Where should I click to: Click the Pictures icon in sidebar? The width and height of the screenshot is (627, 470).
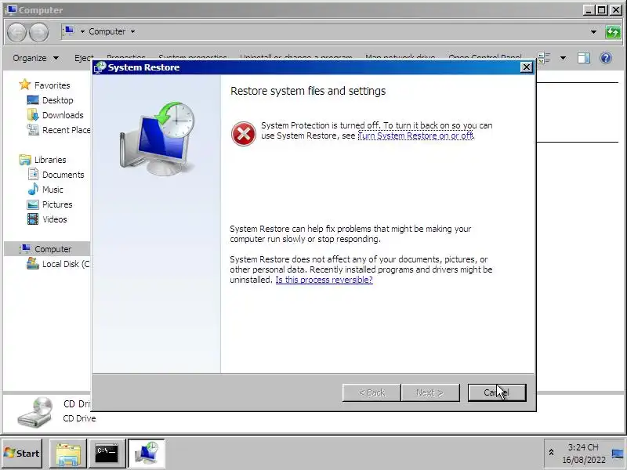[x=33, y=204]
